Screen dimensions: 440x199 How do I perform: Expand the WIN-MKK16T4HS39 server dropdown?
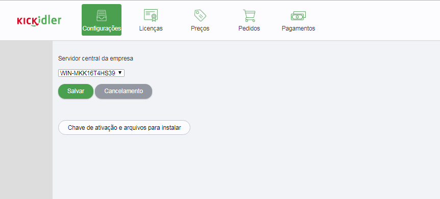point(91,73)
